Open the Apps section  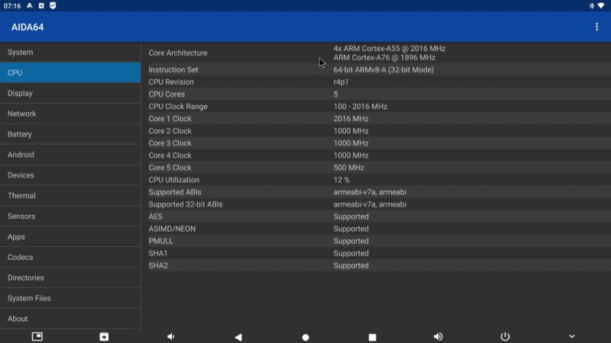[70, 236]
